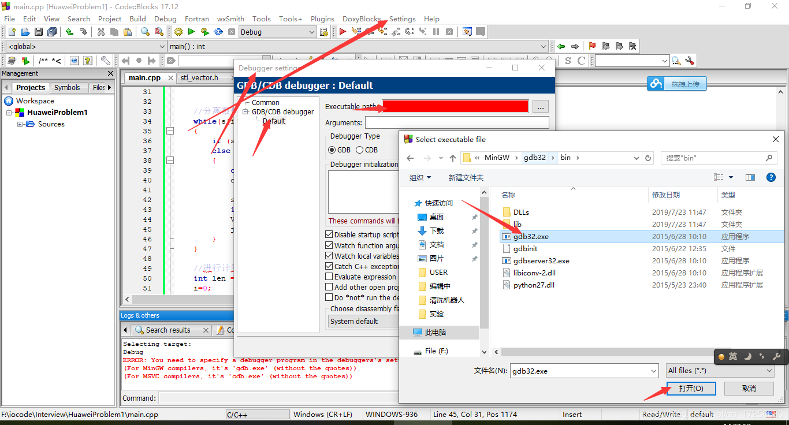Open the System default disassembly flavor dropdown
Image resolution: width=789 pixels, height=425 pixels.
[363, 321]
